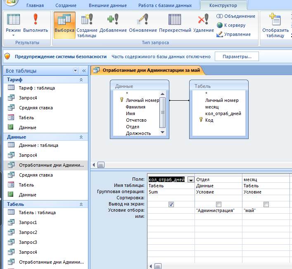Click Sum group operation cell
This screenshot has width=292, height=269.
pyautogui.click(x=171, y=192)
